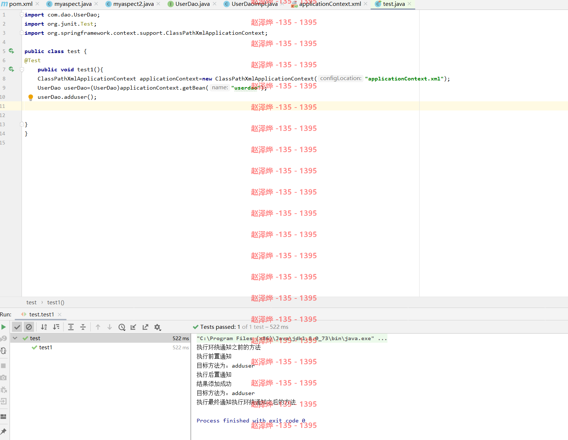Screen dimensions: 568x440
Task: Click Import Tests from file icon
Action: click(x=133, y=327)
